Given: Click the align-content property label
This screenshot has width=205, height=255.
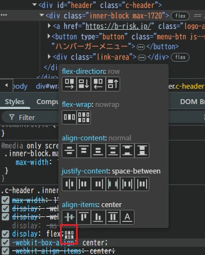Looking at the screenshot, I should pyautogui.click(x=83, y=138).
